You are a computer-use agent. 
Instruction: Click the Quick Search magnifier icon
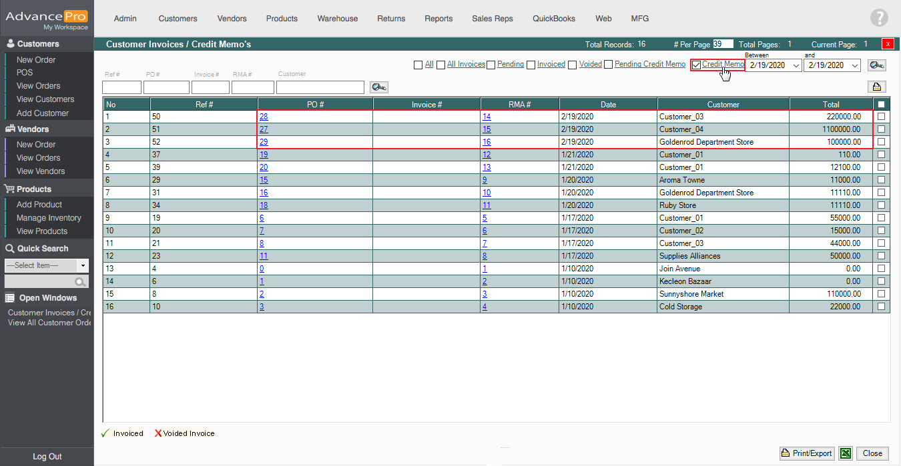pyautogui.click(x=81, y=282)
